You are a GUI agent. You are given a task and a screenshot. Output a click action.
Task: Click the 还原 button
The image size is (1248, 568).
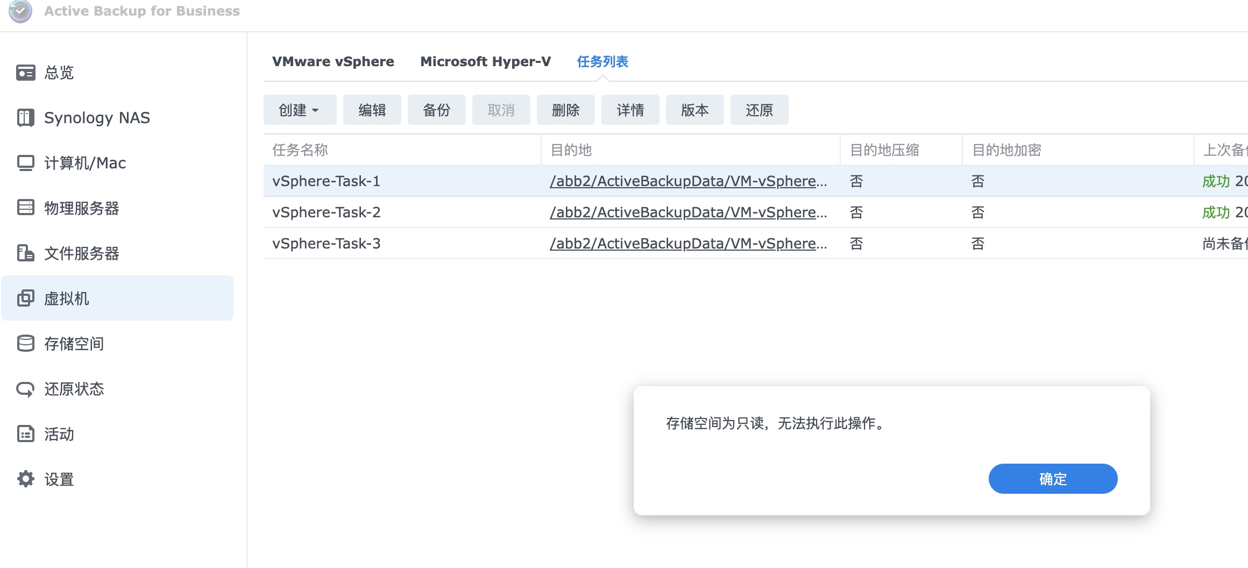click(x=760, y=110)
